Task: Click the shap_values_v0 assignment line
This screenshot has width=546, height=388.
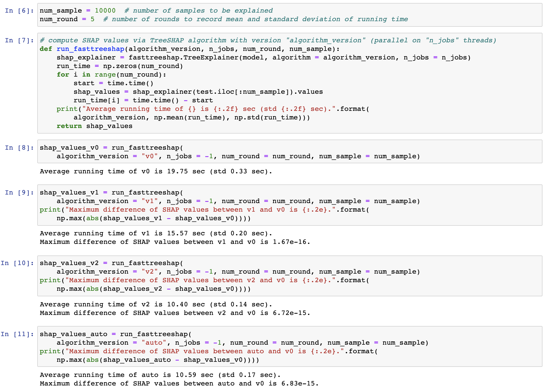Action: [x=111, y=148]
